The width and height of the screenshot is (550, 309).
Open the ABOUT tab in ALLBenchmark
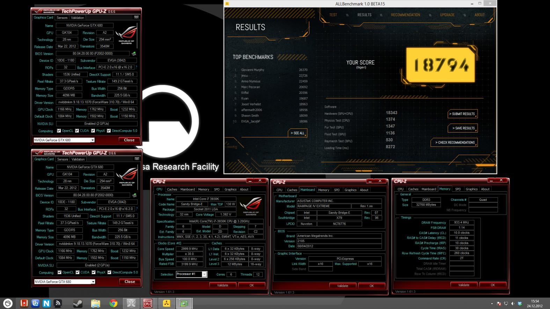(x=479, y=15)
